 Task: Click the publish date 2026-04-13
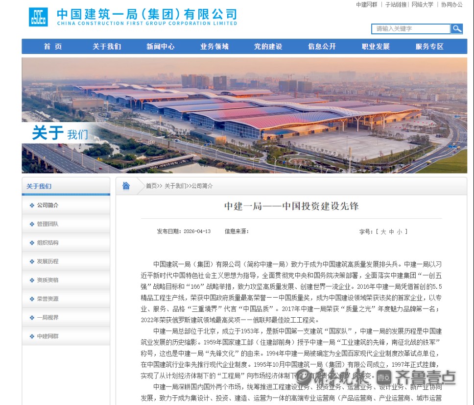(x=197, y=231)
